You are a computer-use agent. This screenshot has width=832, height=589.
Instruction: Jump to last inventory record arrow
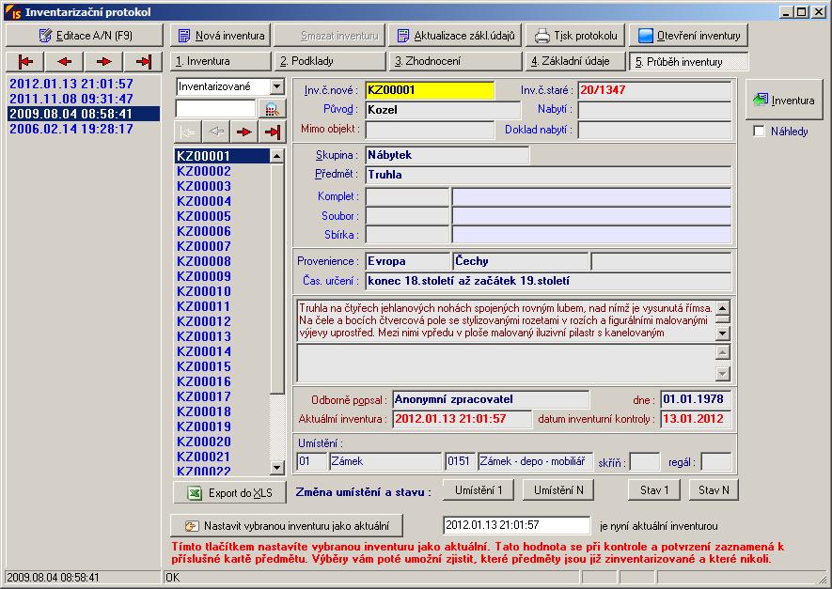(x=143, y=61)
